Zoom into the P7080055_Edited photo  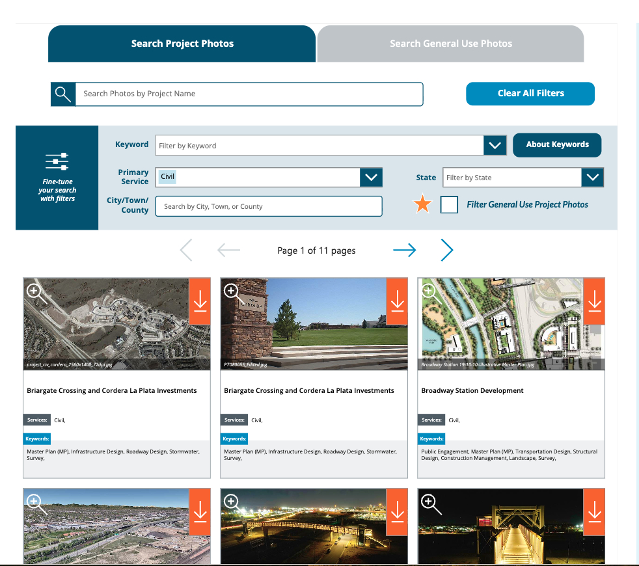coord(234,294)
